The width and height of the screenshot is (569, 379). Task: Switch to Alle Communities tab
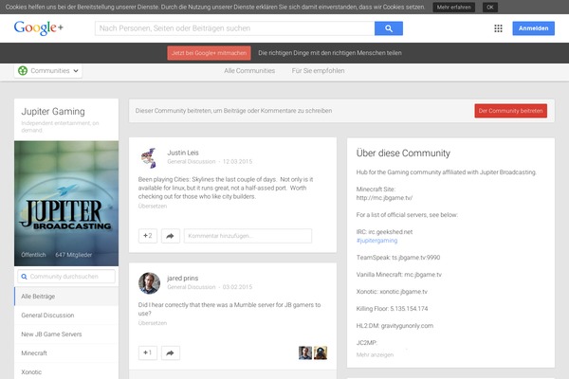(x=249, y=71)
